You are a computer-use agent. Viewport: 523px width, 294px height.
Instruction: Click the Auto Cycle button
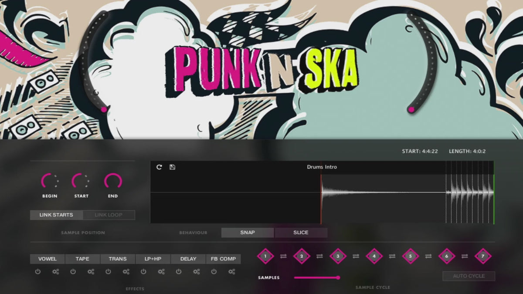[469, 276]
